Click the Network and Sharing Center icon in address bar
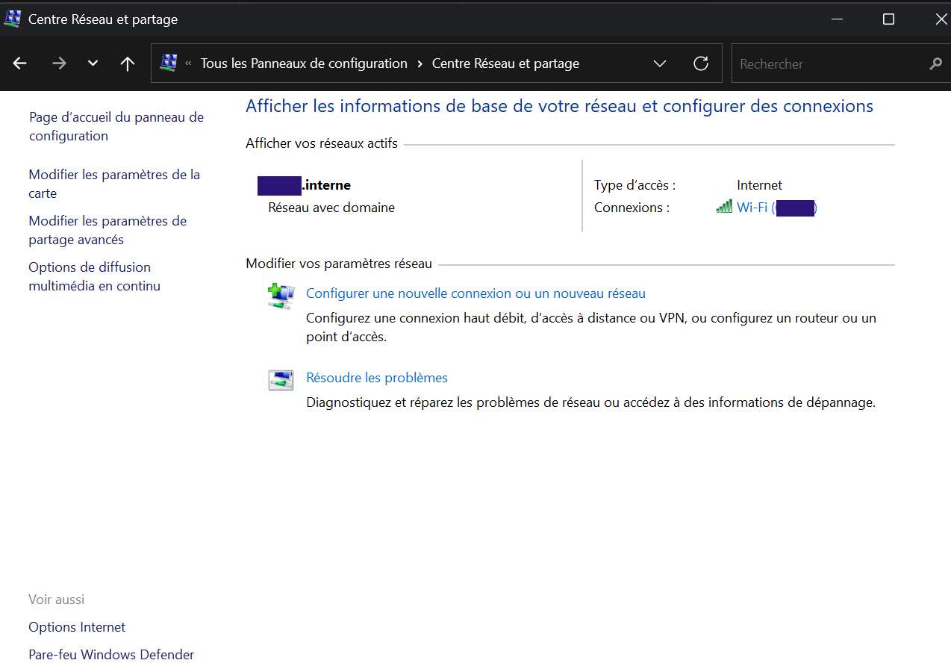This screenshot has height=666, width=951. tap(170, 63)
